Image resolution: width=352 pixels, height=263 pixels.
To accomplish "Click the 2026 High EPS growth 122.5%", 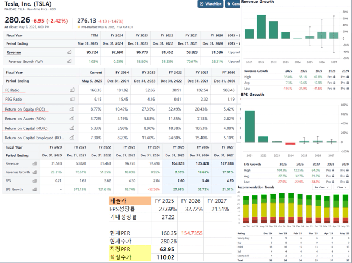I will 299,170.
